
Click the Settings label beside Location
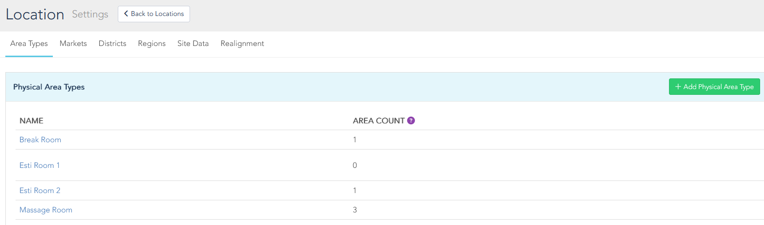pyautogui.click(x=90, y=15)
